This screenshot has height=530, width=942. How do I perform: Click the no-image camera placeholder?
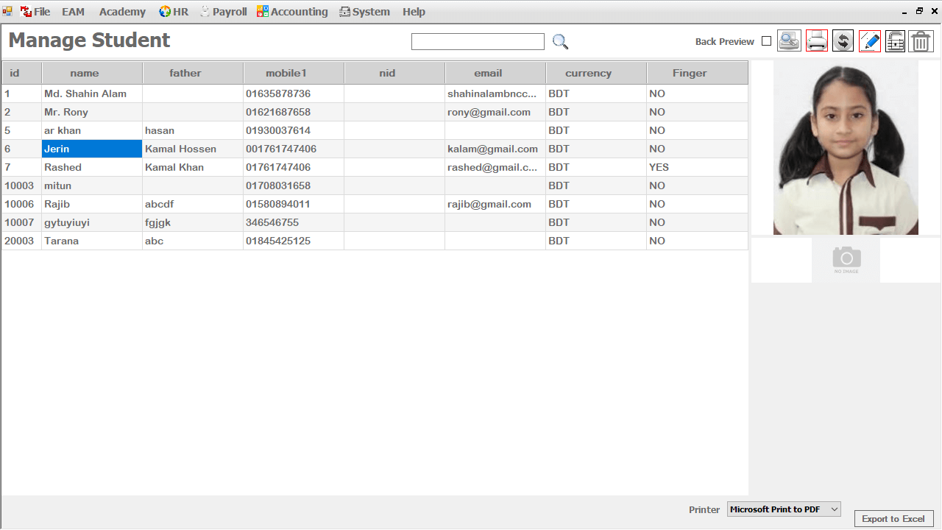point(846,260)
